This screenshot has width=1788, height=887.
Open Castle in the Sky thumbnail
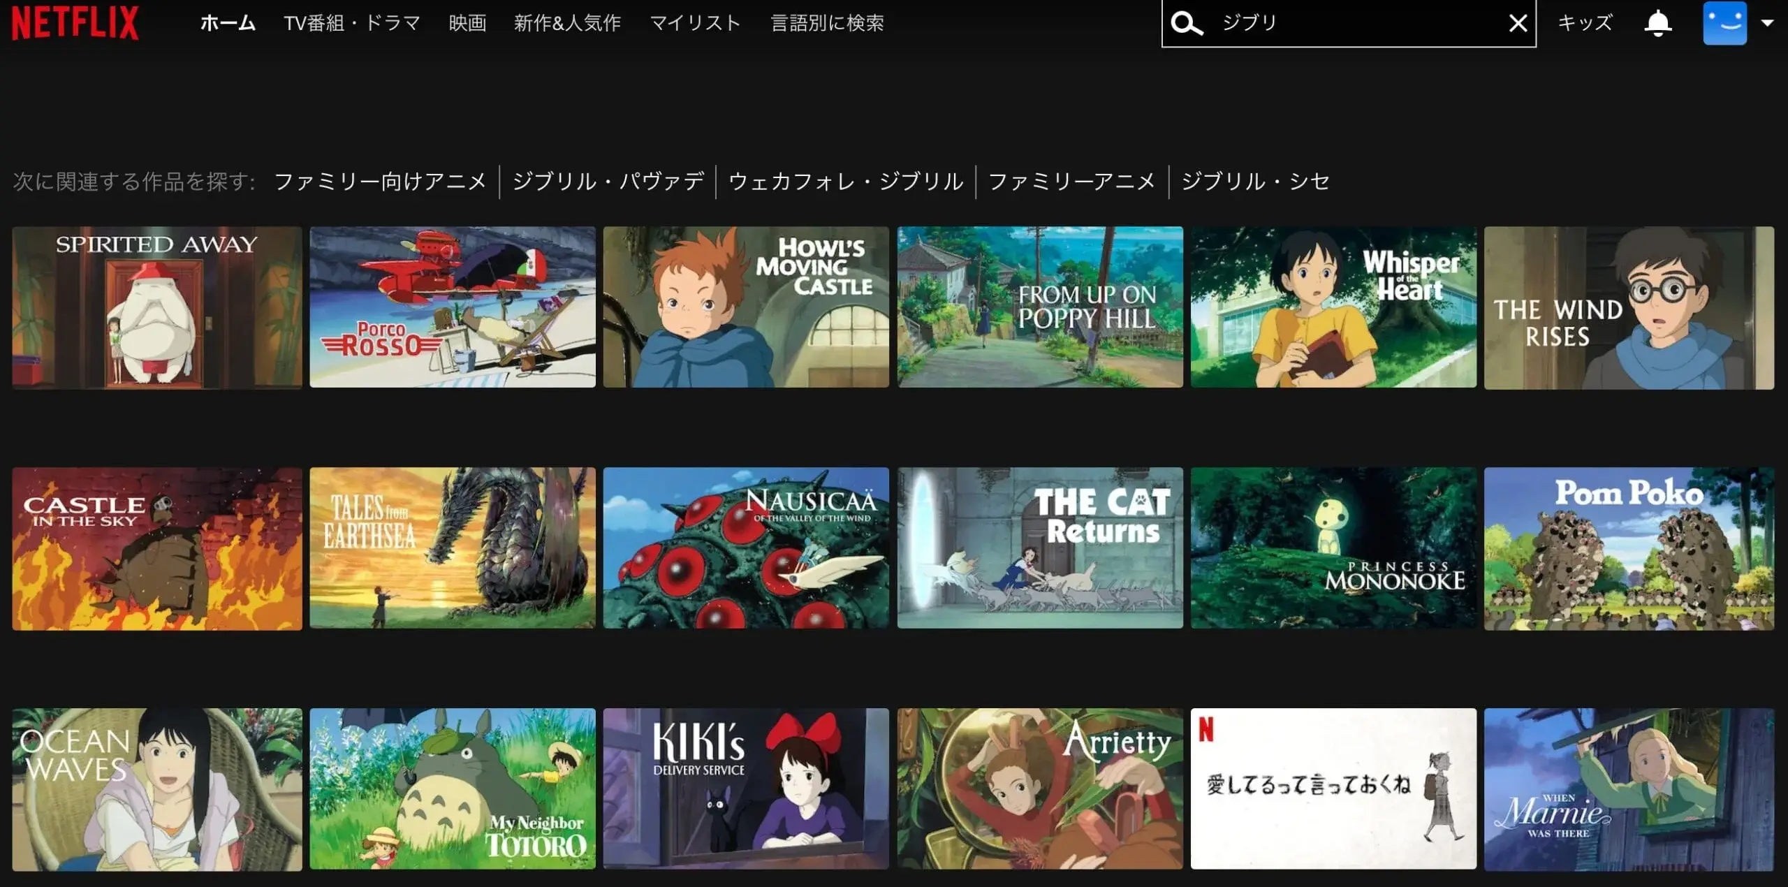coord(157,549)
